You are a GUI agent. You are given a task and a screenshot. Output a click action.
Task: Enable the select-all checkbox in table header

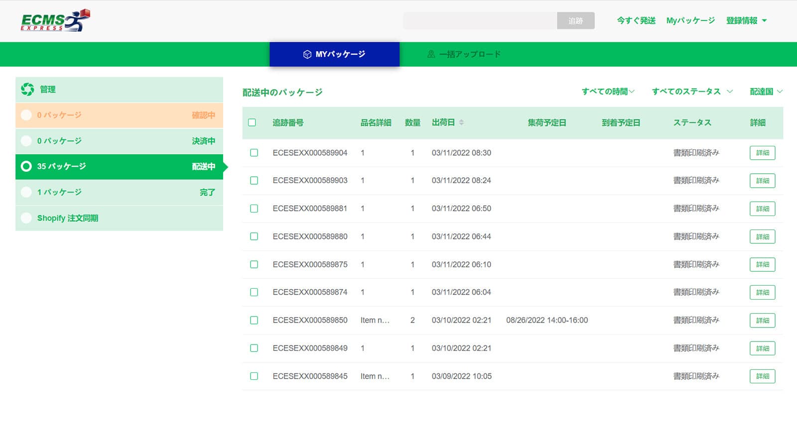(253, 122)
